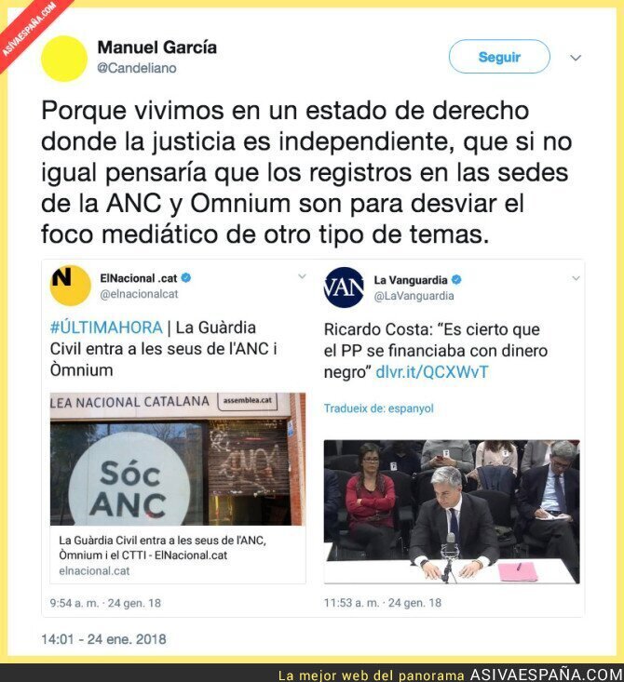Click Manuel García's yellow profile avatar
624x682 pixels.
click(x=64, y=59)
